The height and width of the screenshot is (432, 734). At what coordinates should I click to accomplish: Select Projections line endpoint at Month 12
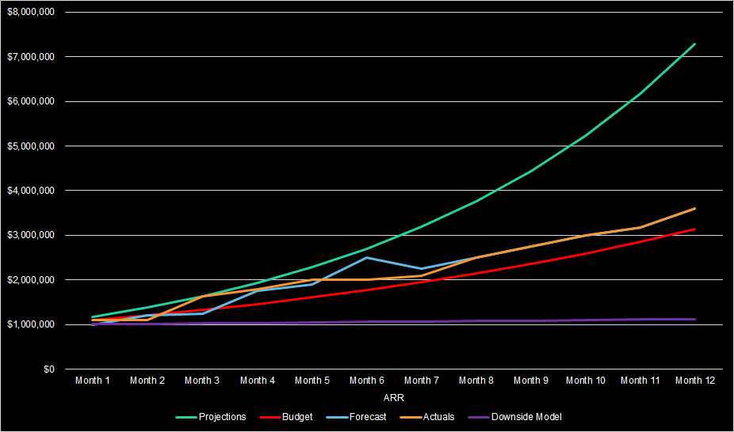click(x=694, y=44)
